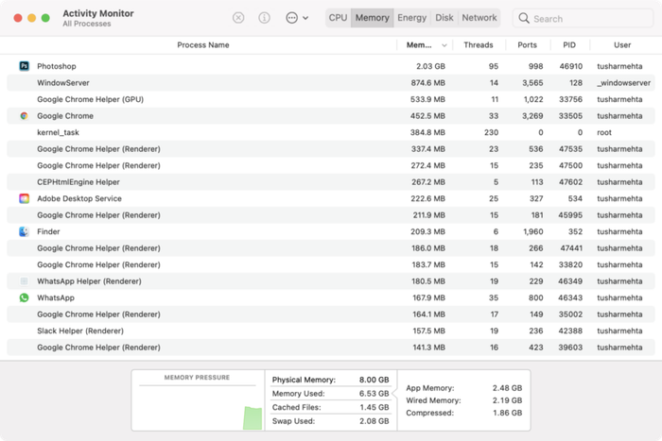
Task: Click the WhatsApp Helper (Renderer) icon
Action: [x=24, y=280]
